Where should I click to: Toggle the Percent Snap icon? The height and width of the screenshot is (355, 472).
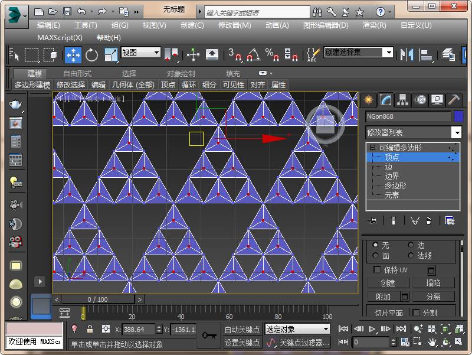tap(273, 55)
